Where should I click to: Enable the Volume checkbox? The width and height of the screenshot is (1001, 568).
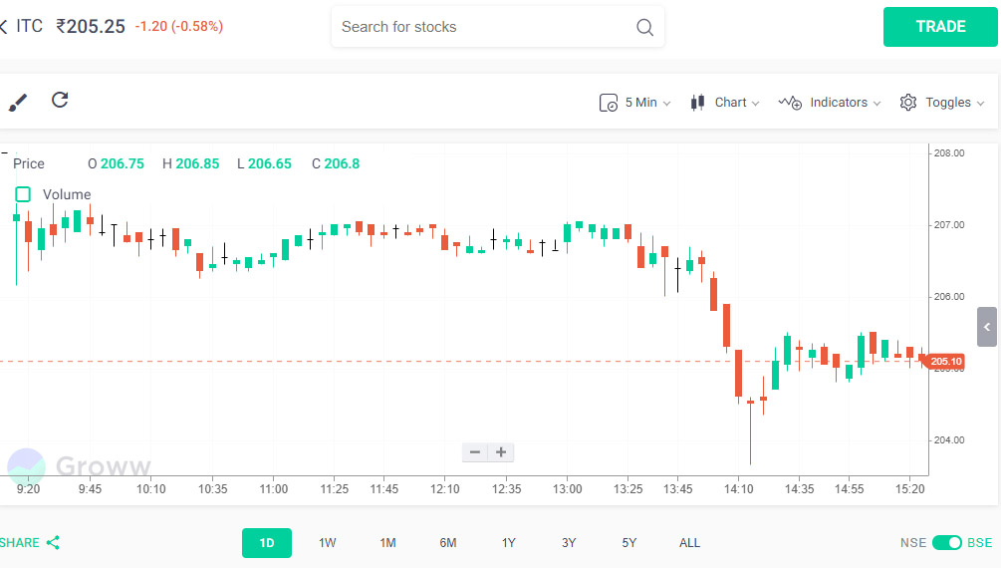23,194
